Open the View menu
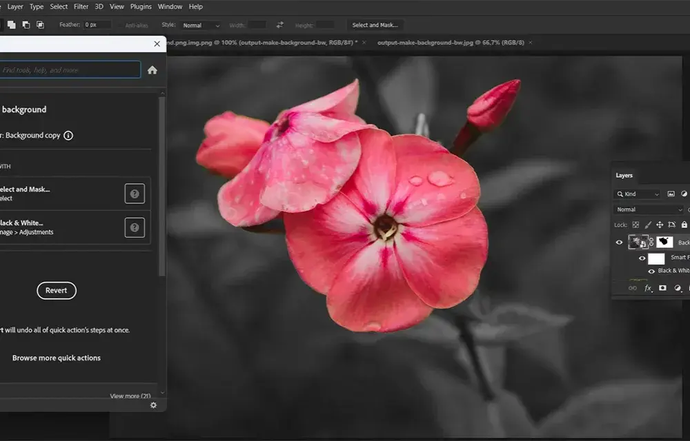 point(117,7)
